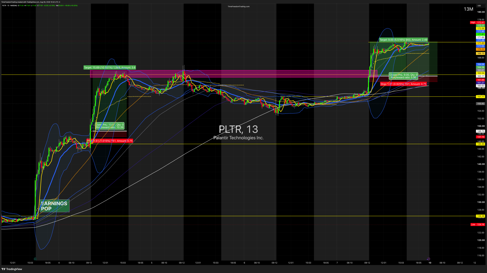Click the green 172.17 price label
This screenshot has height=273, width=487.
tap(481, 25)
